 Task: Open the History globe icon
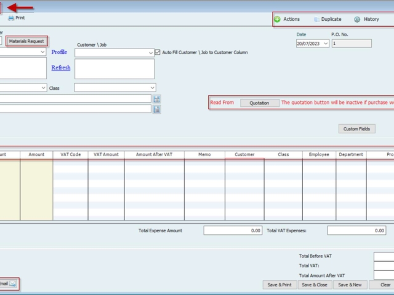tap(357, 19)
